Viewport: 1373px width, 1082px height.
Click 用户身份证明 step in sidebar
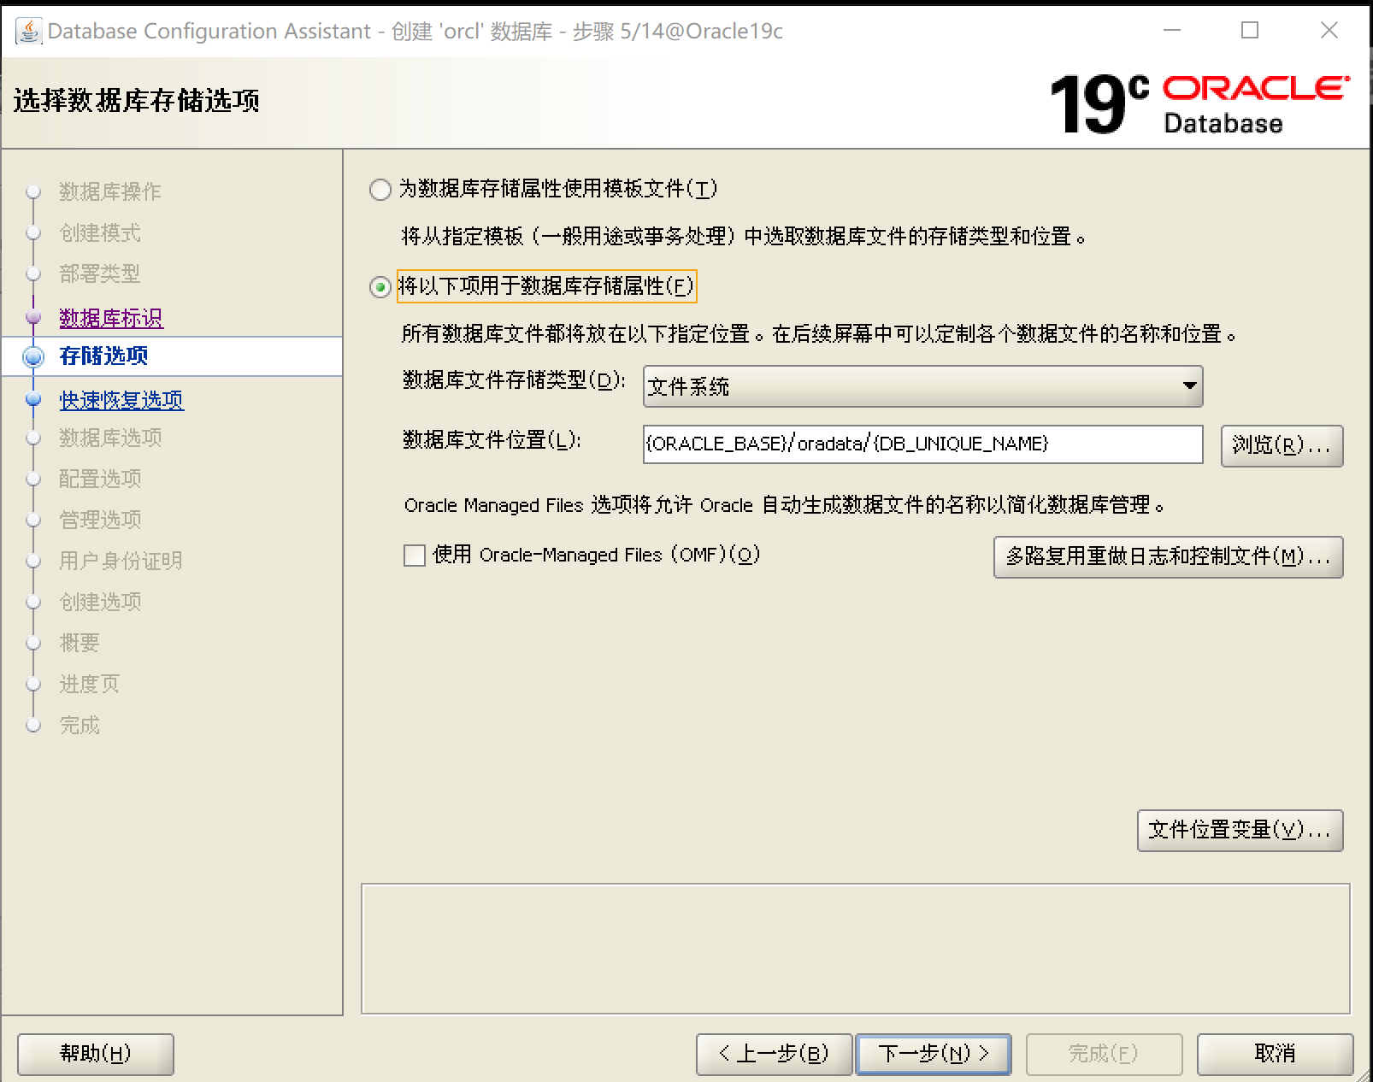tap(121, 561)
